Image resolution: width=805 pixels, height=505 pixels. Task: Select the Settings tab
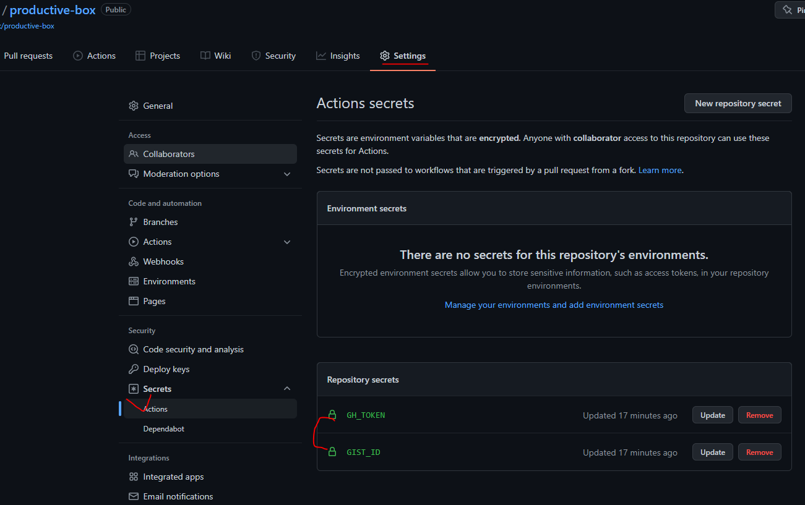403,56
